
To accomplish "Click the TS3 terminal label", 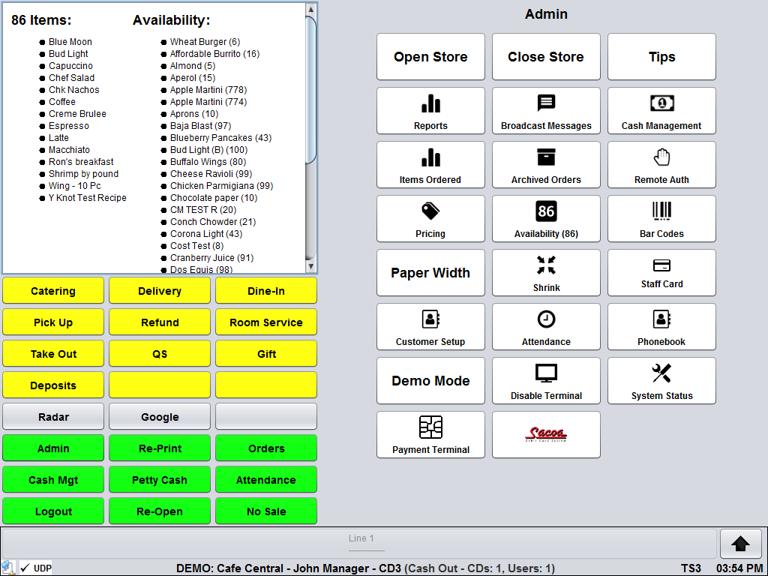I will [x=691, y=568].
